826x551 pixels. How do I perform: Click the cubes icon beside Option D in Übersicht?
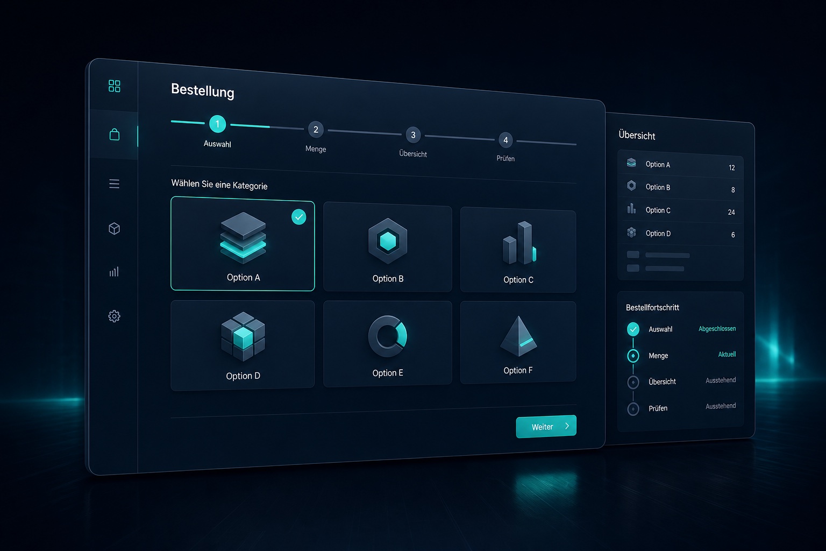click(x=631, y=232)
